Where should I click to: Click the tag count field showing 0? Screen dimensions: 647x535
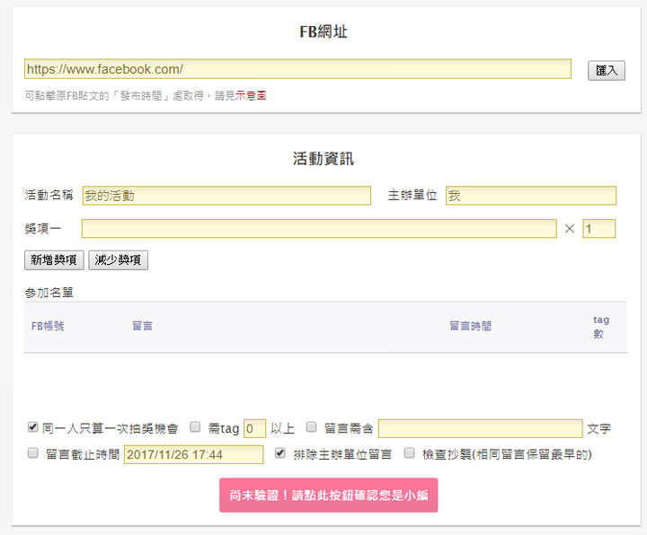254,429
